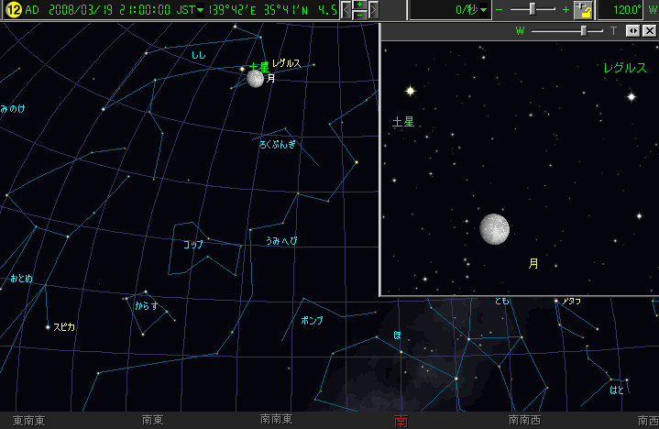Click the inset W–T zoom slider handle
This screenshot has width=659, height=429.
(x=584, y=31)
